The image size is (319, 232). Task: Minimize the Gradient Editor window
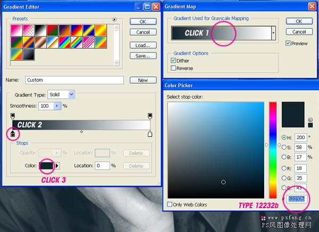(138, 7)
